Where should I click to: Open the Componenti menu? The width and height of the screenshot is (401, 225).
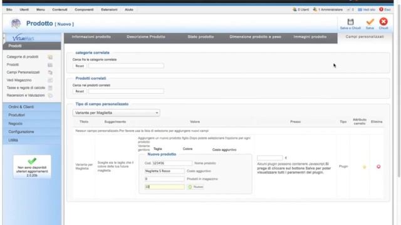(84, 9)
